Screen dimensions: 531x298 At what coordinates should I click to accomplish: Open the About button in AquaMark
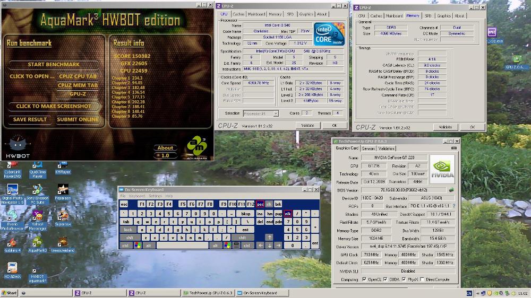click(x=165, y=148)
